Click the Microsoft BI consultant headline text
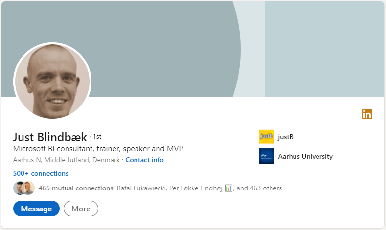Screen dimensions: 386x230 click(98, 148)
